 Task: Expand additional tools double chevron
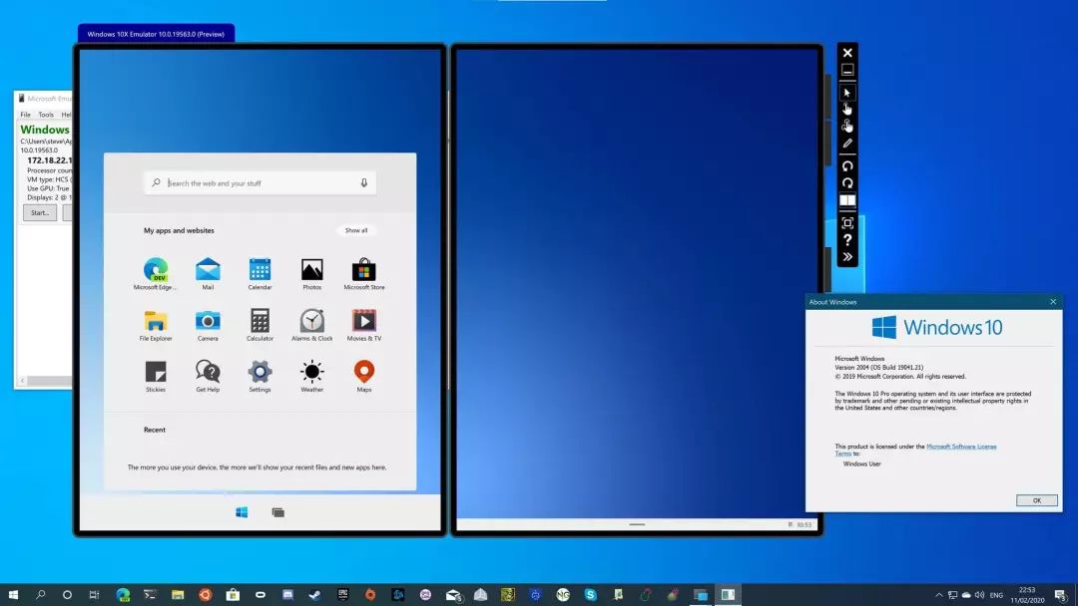pos(847,257)
